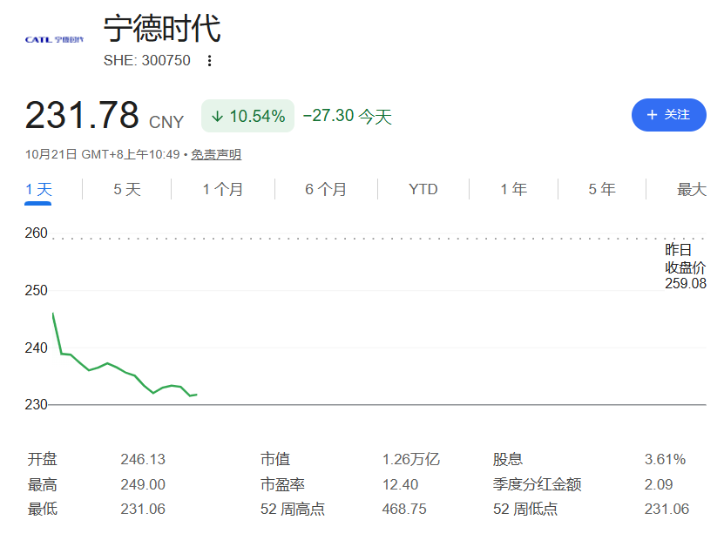Viewport: 724px width, 547px height.
Task: Click the 季度分红金额 label
Action: pyautogui.click(x=537, y=484)
